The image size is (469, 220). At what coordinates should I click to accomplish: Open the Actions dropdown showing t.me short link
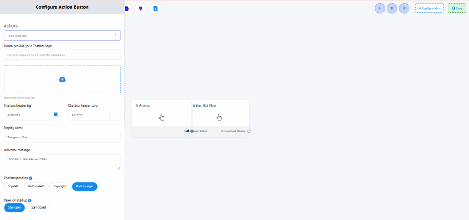point(62,35)
